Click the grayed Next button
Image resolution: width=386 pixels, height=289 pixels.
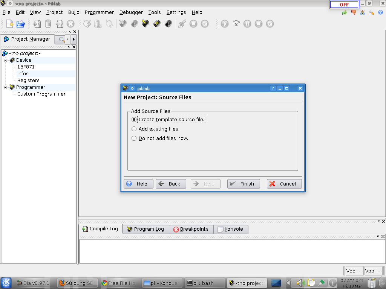[x=205, y=184]
